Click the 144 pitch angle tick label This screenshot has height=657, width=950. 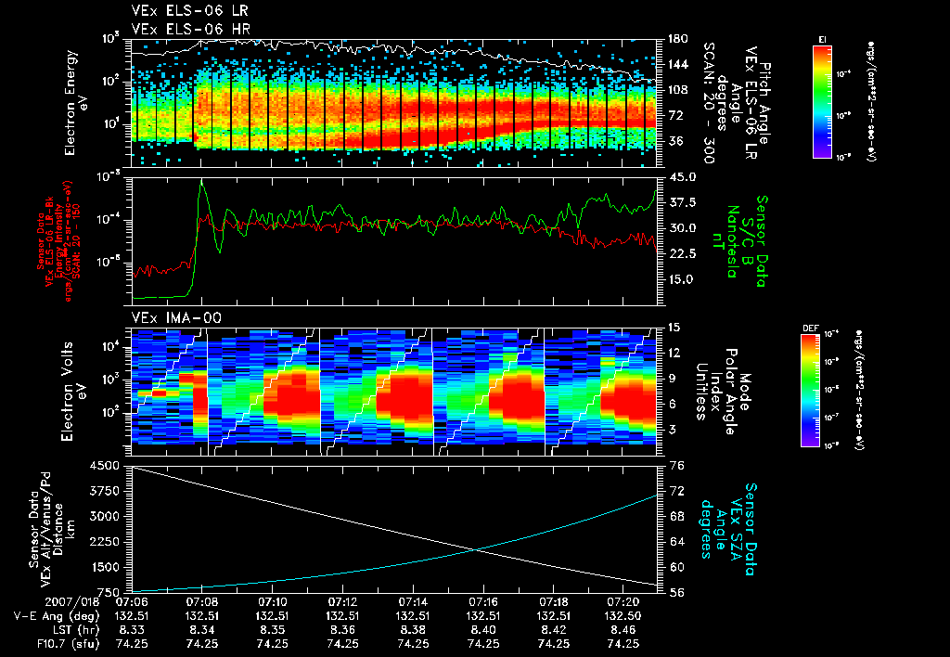click(x=678, y=65)
